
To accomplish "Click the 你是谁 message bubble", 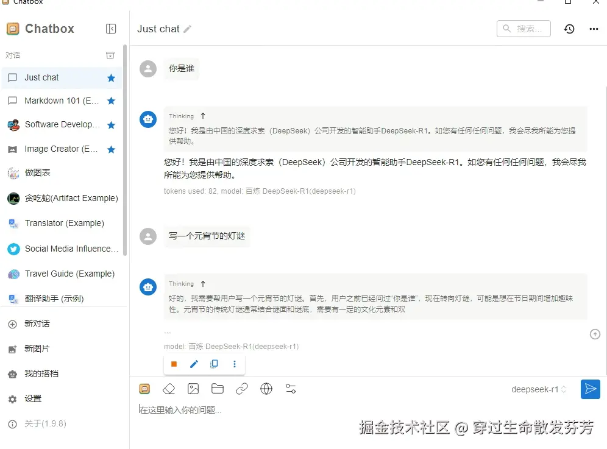I will click(x=181, y=69).
